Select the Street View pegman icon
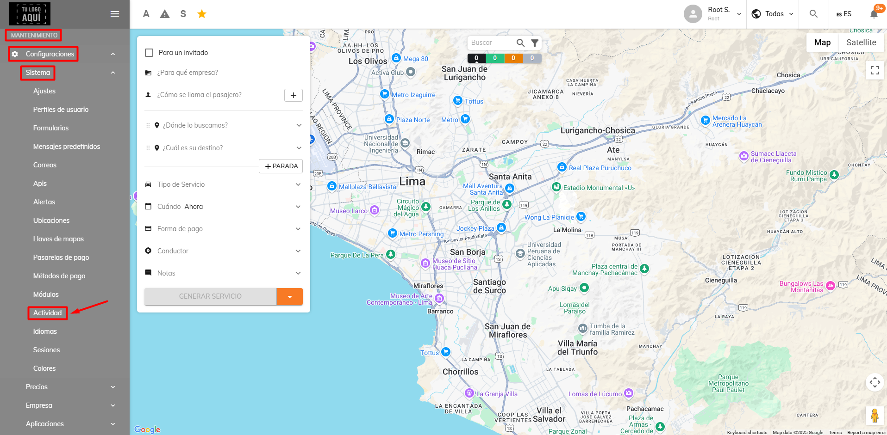Screen dimensions: 887x435 coord(875,415)
